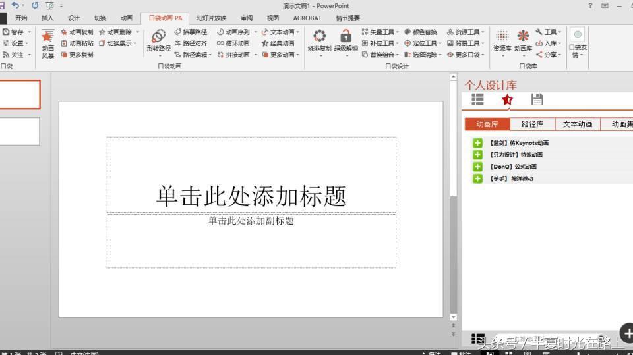Click the 颜色替换 button
Screen dimensions: 633x355
(x=421, y=32)
